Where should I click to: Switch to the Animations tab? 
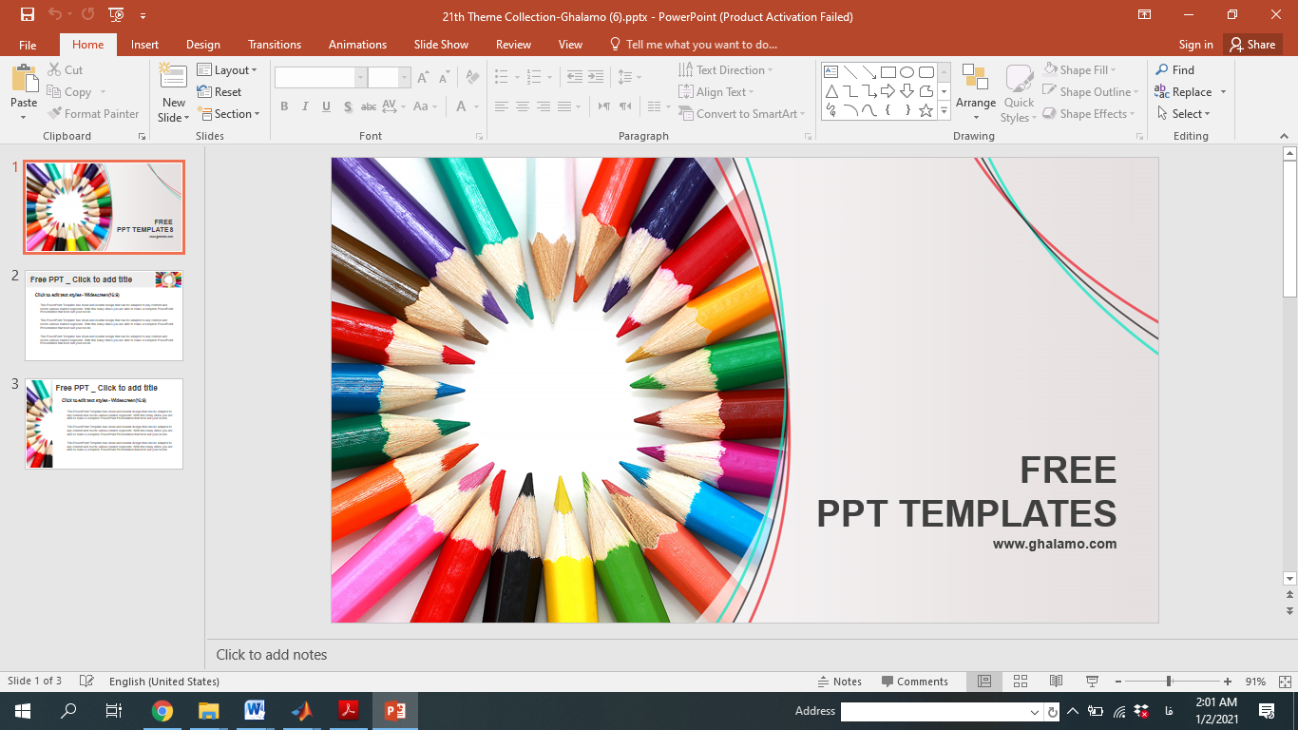point(357,45)
